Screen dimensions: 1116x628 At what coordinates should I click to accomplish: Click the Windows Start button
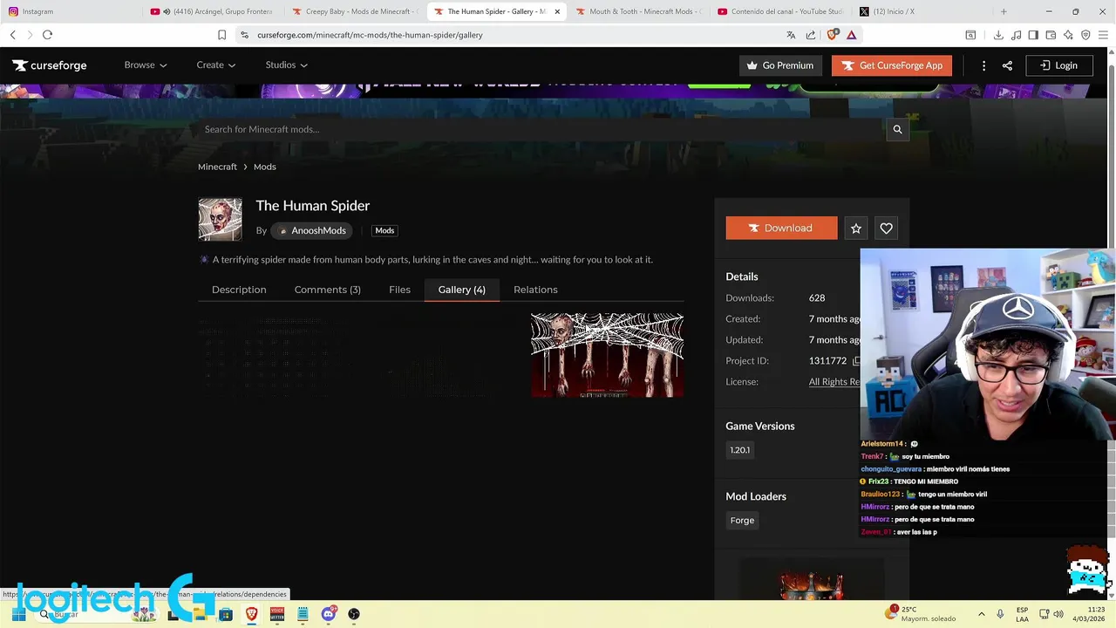click(18, 614)
